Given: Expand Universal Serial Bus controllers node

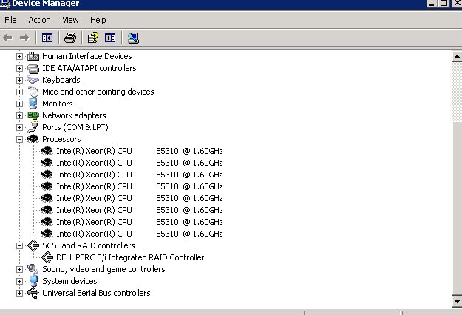Looking at the screenshot, I should point(19,293).
